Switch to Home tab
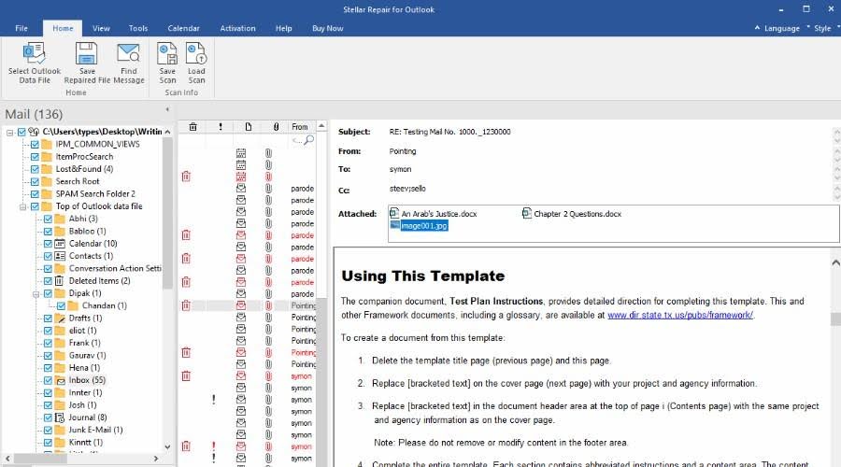Screen dimensions: 841x467 click(63, 28)
